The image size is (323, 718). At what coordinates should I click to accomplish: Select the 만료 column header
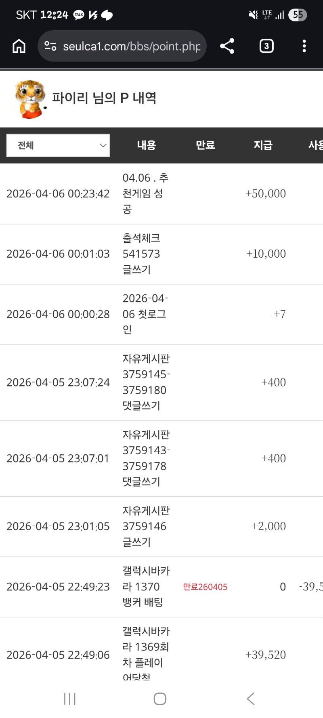click(x=205, y=145)
